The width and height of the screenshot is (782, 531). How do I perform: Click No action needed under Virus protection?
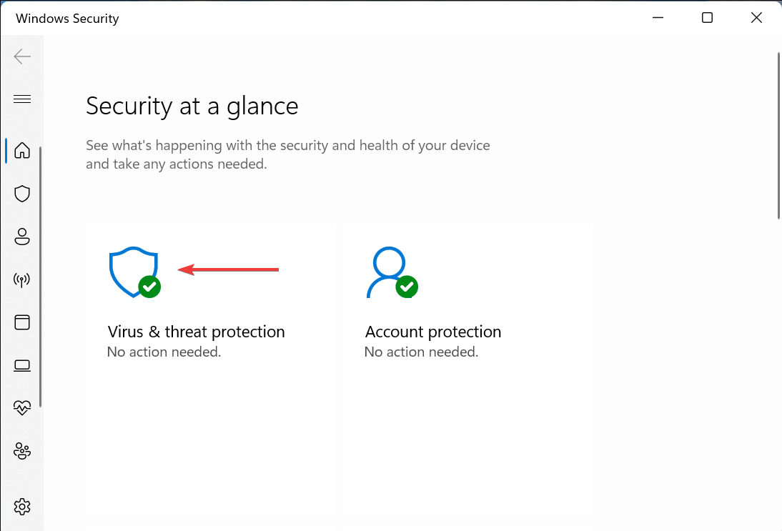pyautogui.click(x=164, y=352)
